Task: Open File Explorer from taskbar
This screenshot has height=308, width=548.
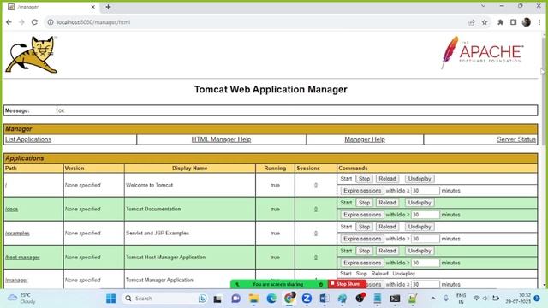Action: (x=253, y=299)
